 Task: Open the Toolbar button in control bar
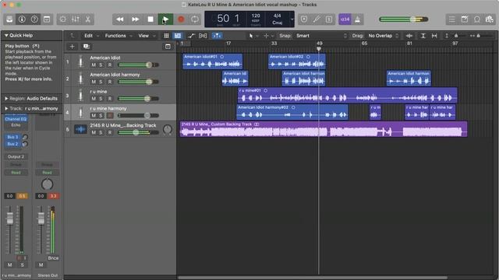pyautogui.click(x=47, y=19)
